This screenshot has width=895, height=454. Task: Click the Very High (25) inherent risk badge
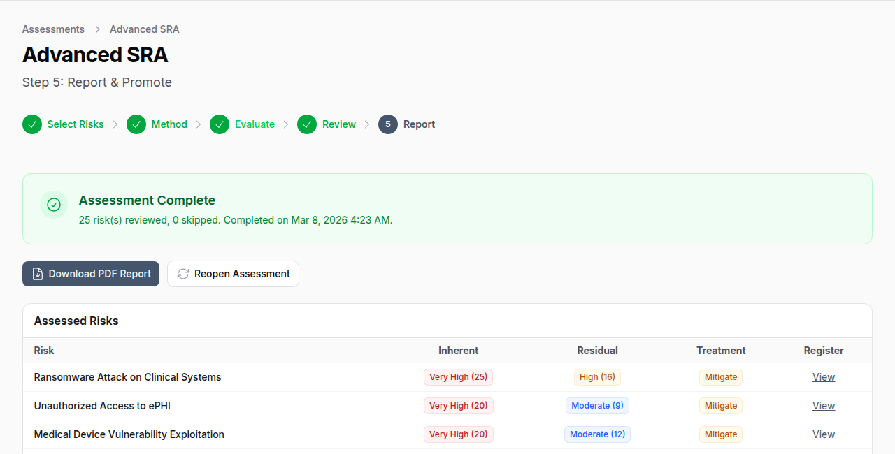458,376
